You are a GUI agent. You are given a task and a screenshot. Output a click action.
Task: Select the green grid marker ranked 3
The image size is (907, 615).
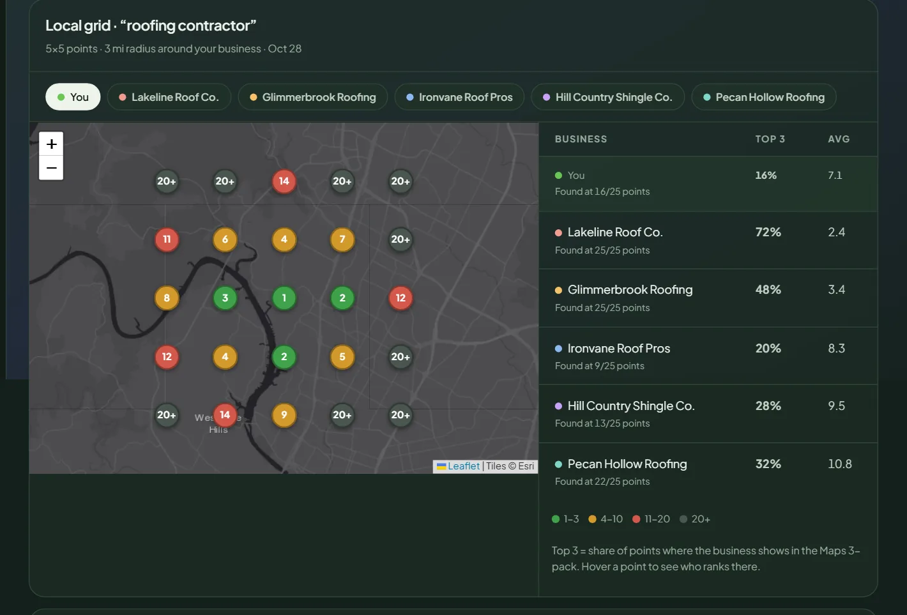click(225, 298)
